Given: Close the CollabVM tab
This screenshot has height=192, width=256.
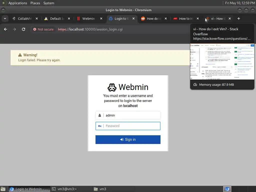Looking at the screenshot, I should [x=37, y=18].
